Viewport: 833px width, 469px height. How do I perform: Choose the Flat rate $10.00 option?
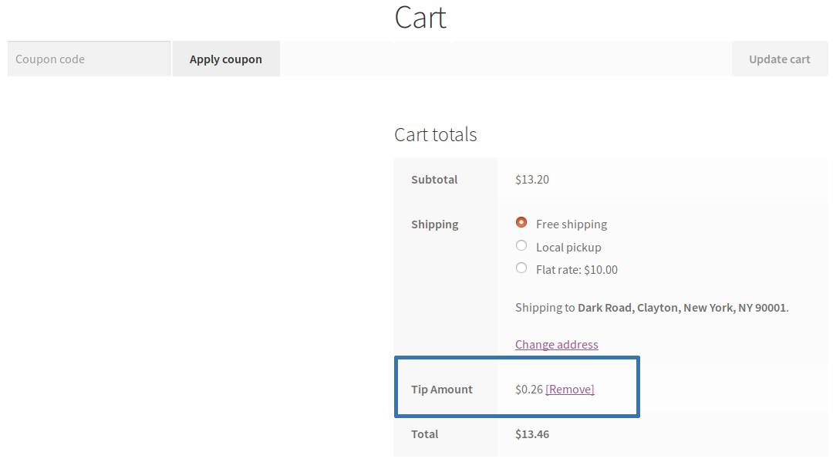click(521, 268)
